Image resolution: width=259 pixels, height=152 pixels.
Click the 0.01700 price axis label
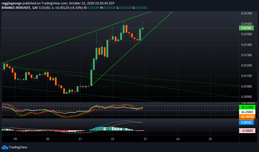tap(247, 13)
